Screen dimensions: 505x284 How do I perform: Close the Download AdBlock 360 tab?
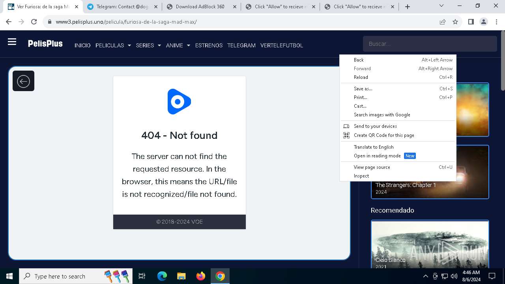tap(235, 7)
